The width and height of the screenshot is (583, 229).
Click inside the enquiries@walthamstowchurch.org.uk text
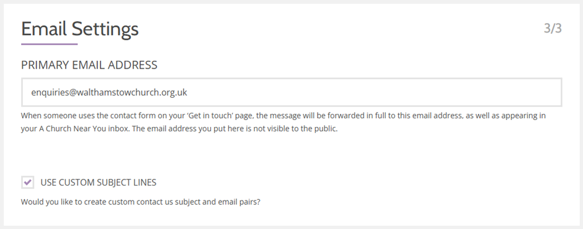(x=109, y=92)
